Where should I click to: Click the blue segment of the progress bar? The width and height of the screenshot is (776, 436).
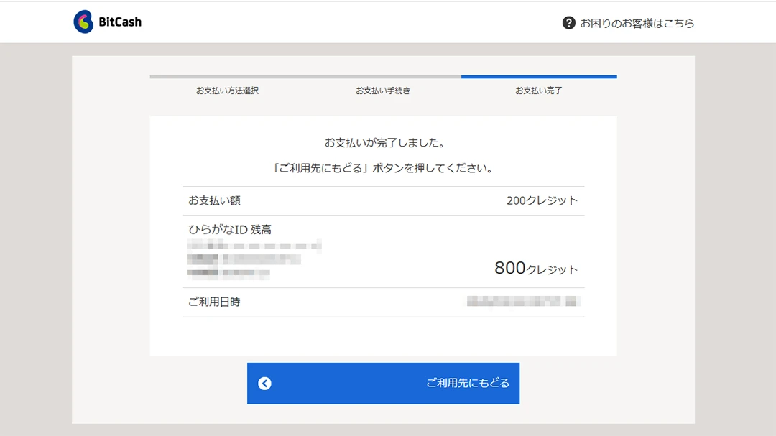539,76
